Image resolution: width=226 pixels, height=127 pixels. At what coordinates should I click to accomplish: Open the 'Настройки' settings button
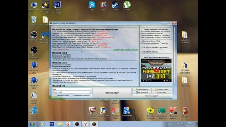pyautogui.click(x=161, y=92)
